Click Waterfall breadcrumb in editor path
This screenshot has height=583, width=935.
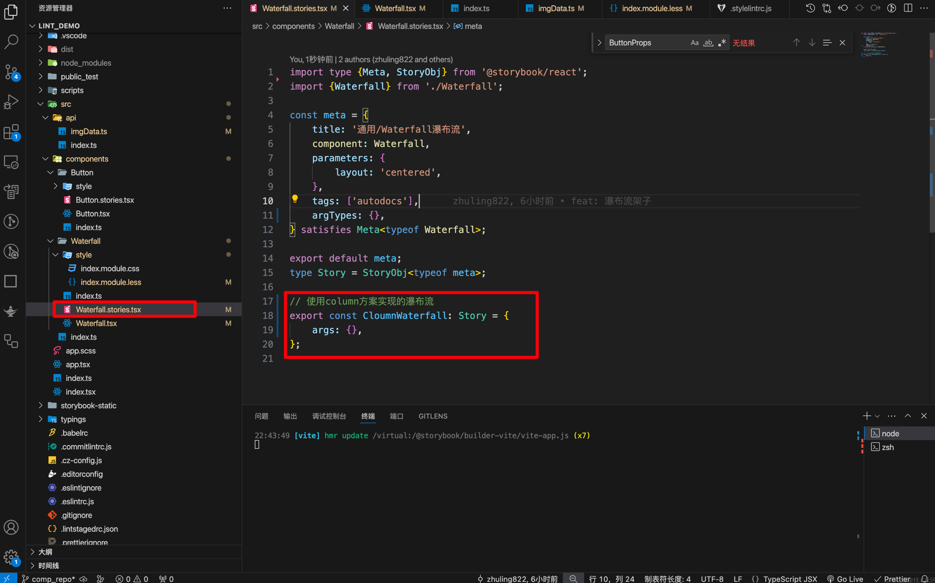[x=339, y=26]
